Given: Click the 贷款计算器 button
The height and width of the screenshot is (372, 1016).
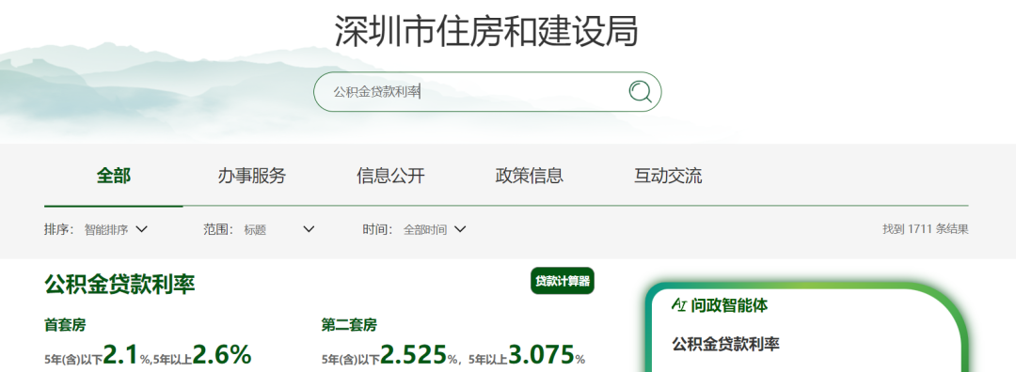Looking at the screenshot, I should pyautogui.click(x=563, y=281).
